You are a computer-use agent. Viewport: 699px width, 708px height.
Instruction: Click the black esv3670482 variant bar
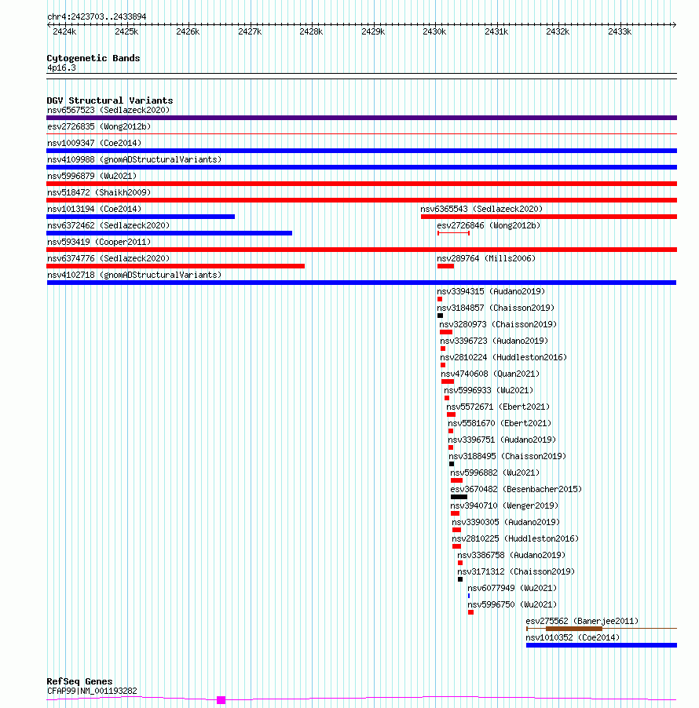coord(459,497)
